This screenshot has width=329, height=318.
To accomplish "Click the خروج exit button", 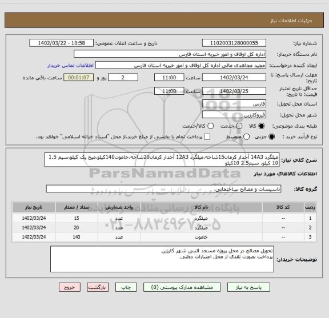I will pos(70,287).
